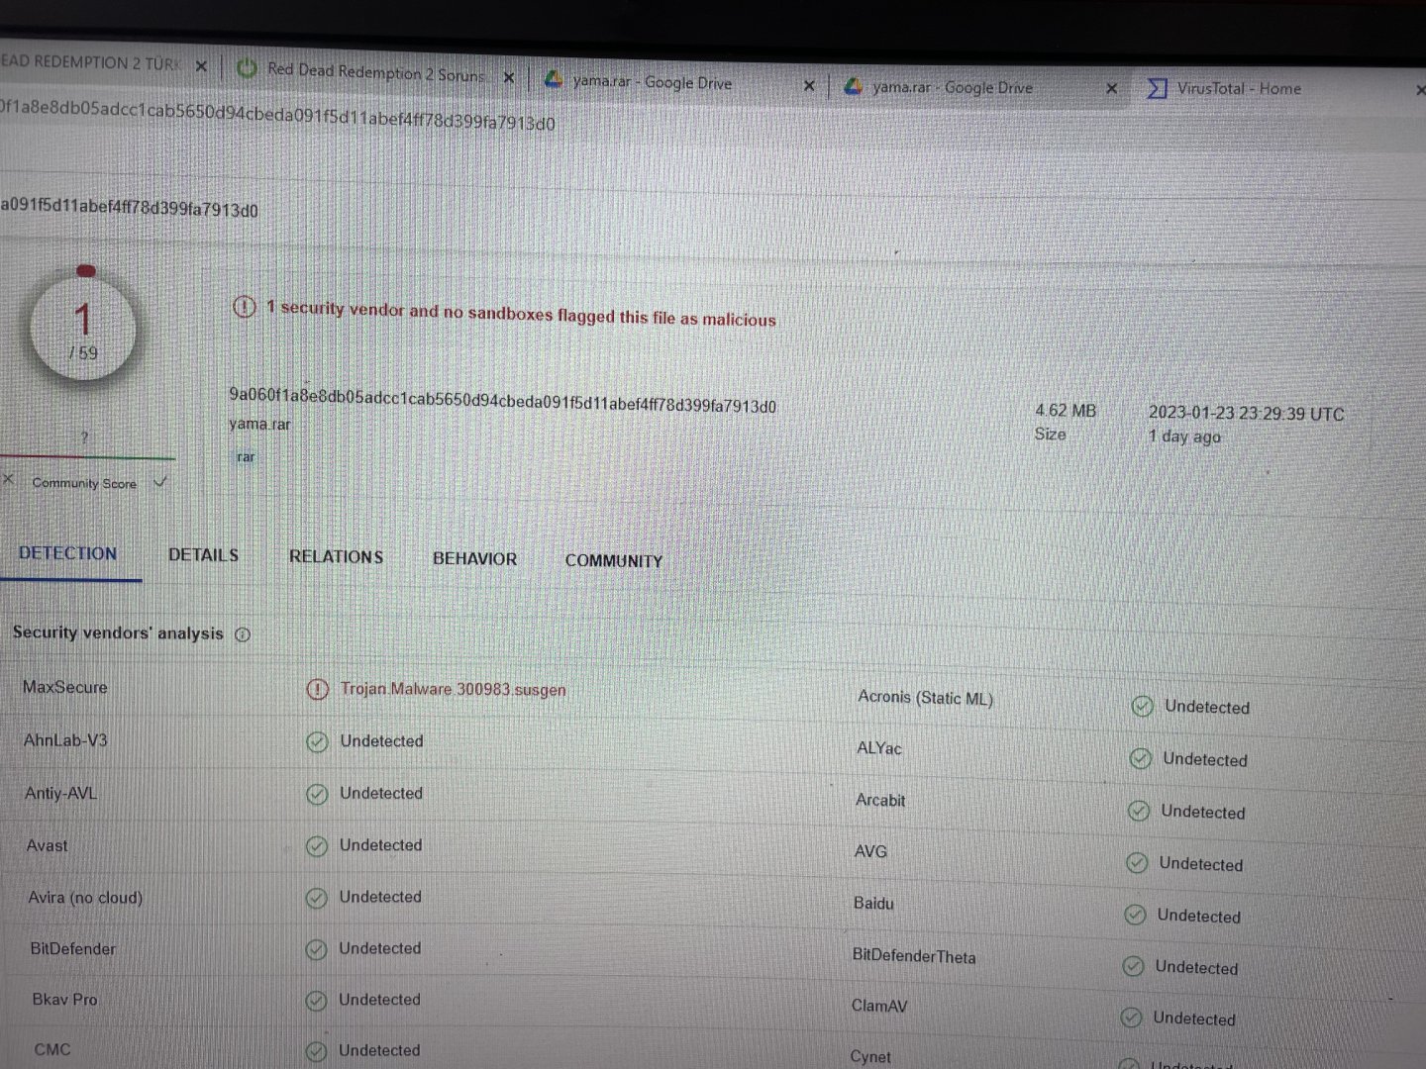Click the Bkav Pro vendor name
The height and width of the screenshot is (1069, 1426).
click(x=64, y=1000)
